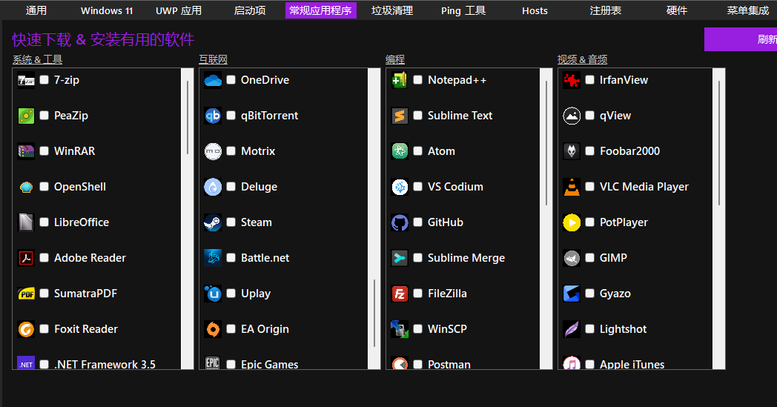This screenshot has height=407, width=777.
Task: Click the Sublime Text icon
Action: tap(400, 116)
